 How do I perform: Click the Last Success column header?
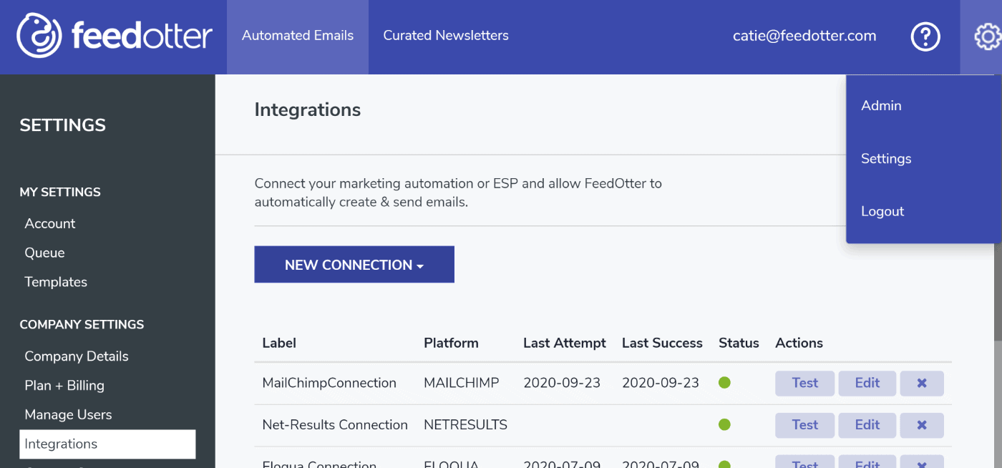coord(662,343)
